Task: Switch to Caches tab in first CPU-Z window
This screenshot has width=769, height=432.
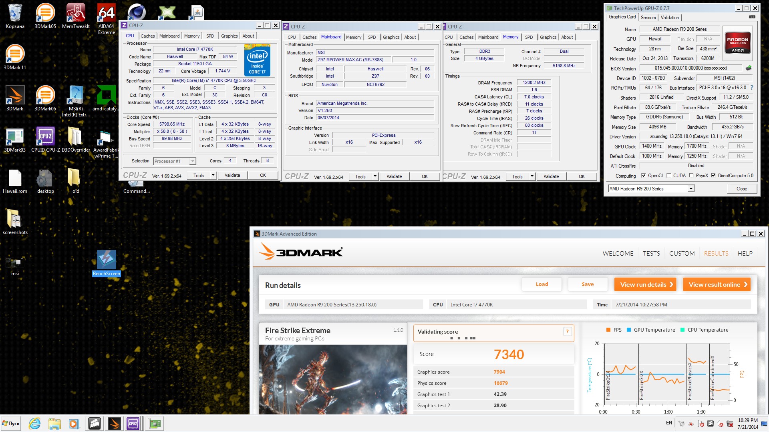Action: (147, 36)
